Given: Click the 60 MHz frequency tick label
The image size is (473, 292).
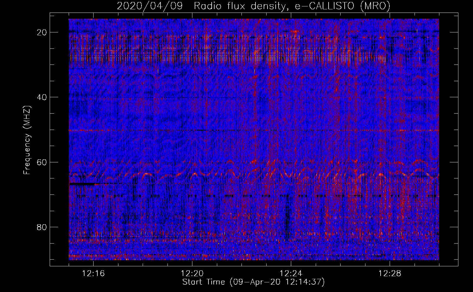Looking at the screenshot, I should (42, 162).
